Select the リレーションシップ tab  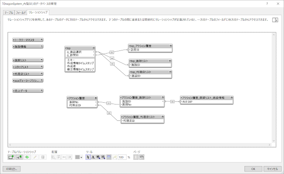38,12
